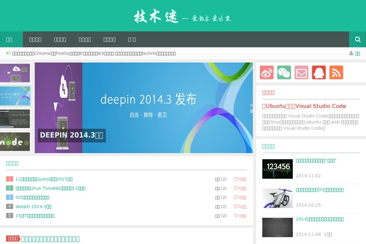The height and width of the screenshot is (244, 366).
Task: Click the Chrome Firefox announcement text
Action: click(x=94, y=54)
